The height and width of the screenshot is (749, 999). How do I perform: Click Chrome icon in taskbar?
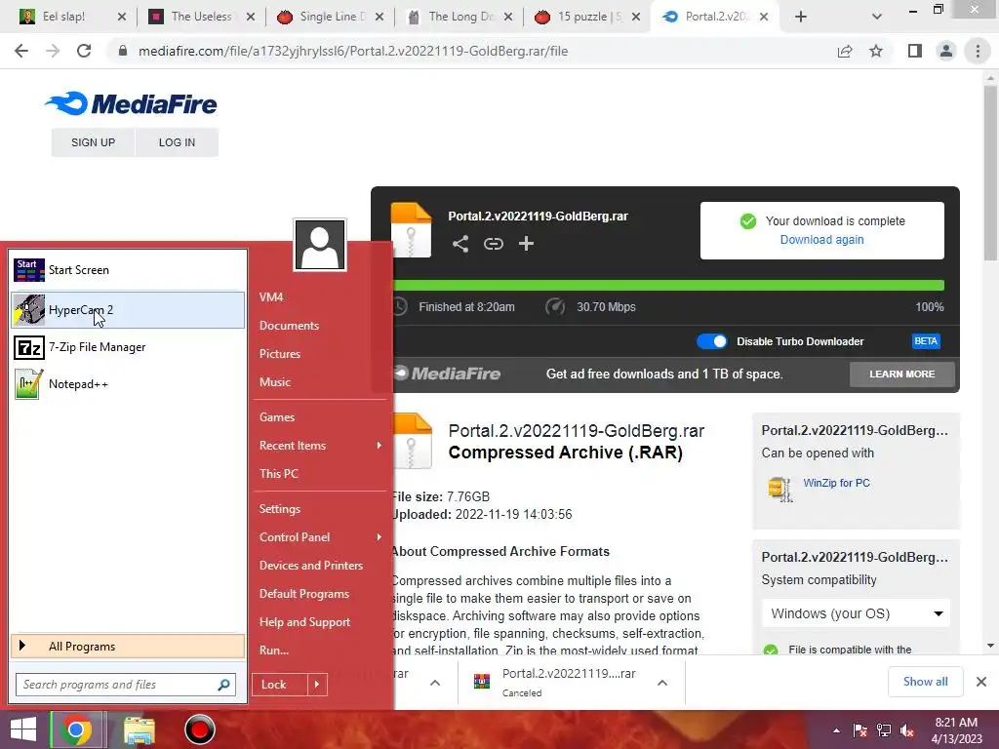75,729
